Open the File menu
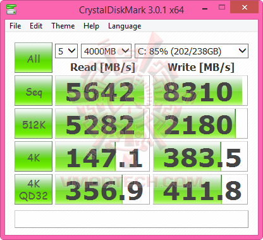 [x=15, y=26]
